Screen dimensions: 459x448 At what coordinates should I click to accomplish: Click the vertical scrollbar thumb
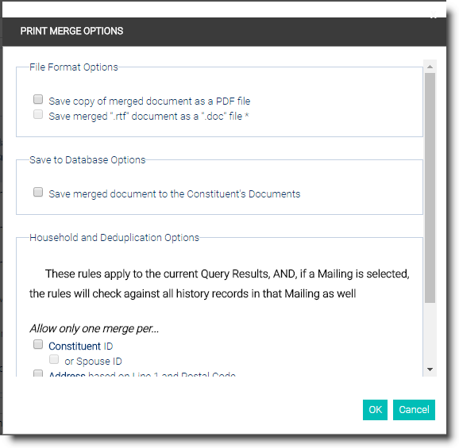click(x=430, y=188)
